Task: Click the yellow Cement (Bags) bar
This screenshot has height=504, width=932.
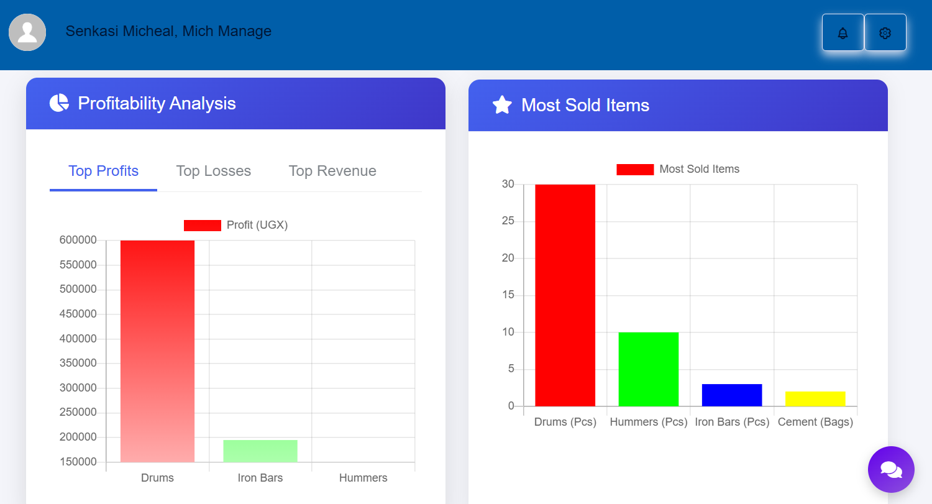Action: click(815, 398)
